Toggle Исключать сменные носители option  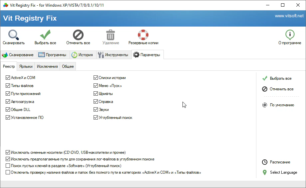point(8,152)
